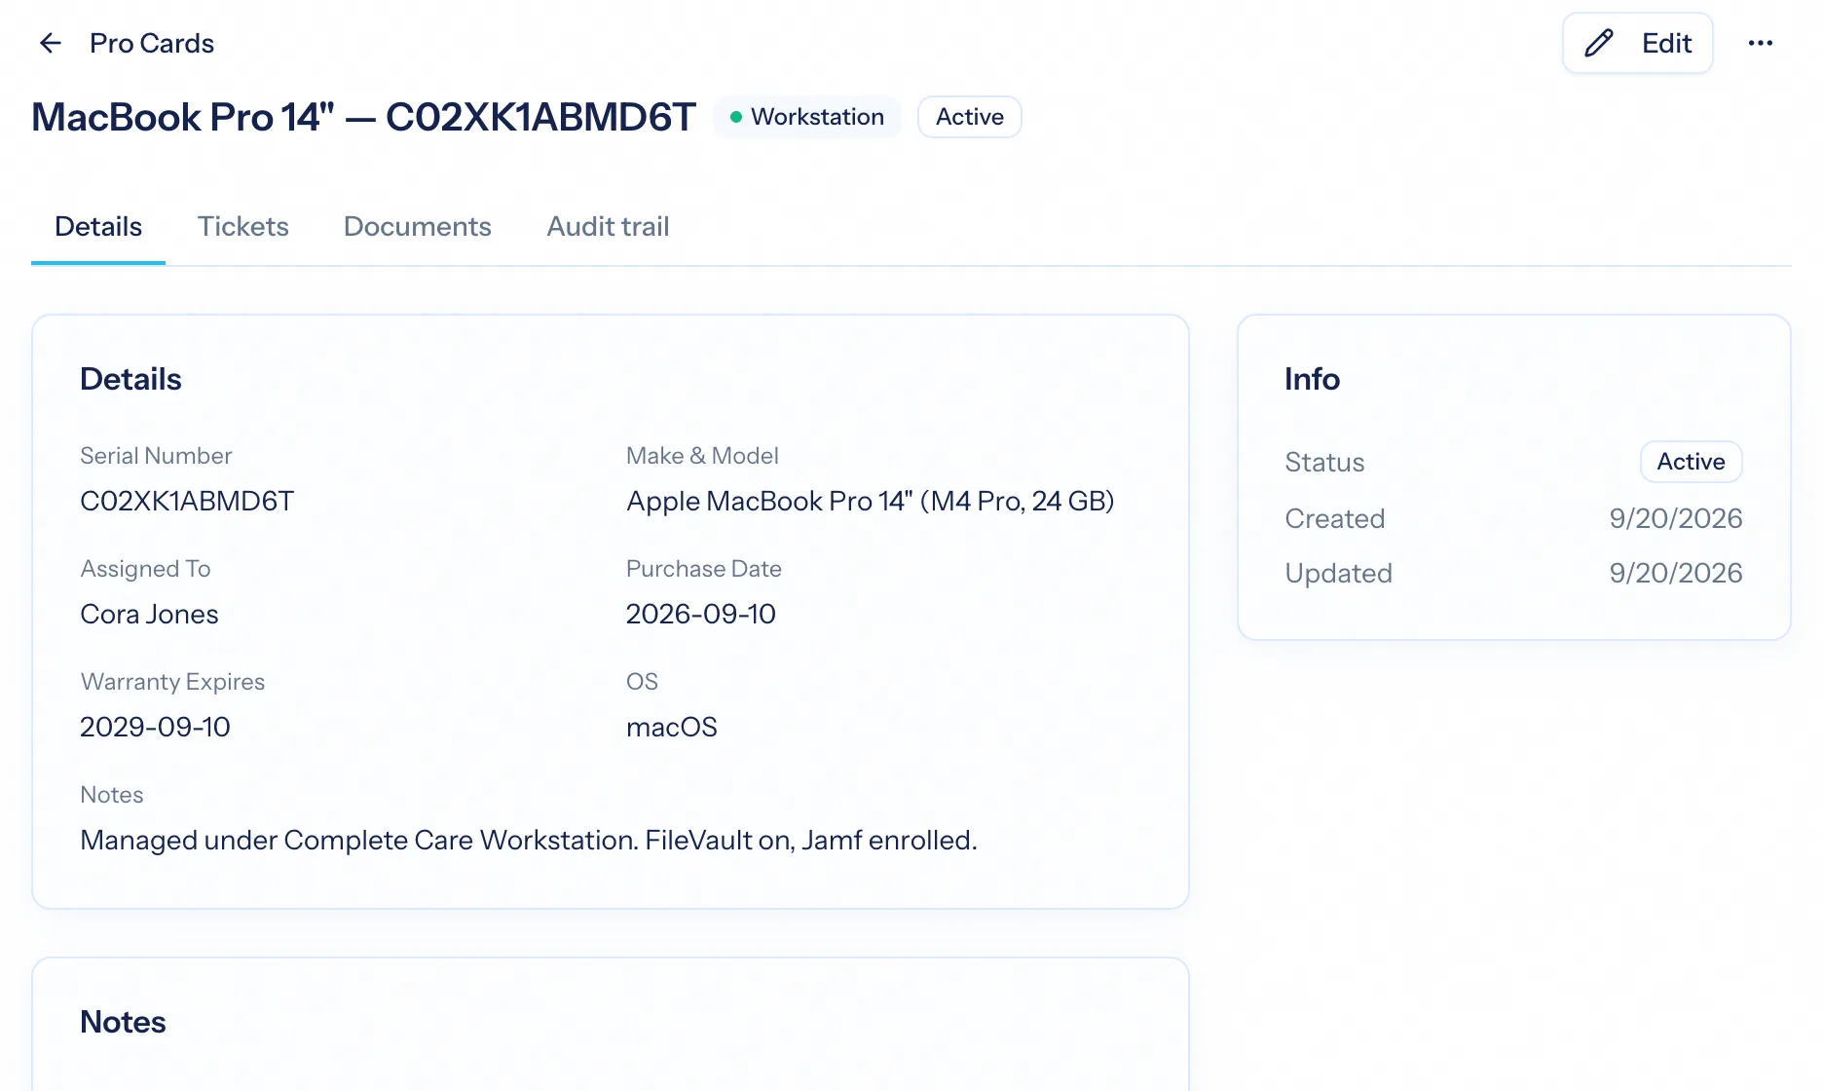Click the Edit button
The image size is (1823, 1091).
pyautogui.click(x=1637, y=43)
